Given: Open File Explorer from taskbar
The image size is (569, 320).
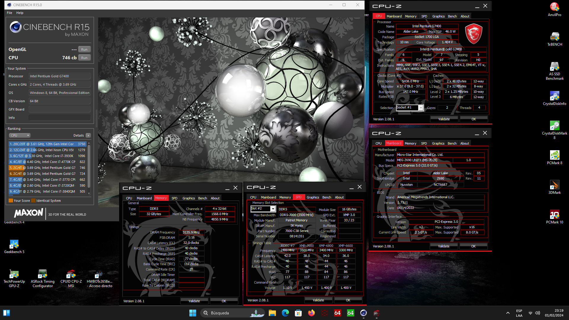Looking at the screenshot, I should tap(272, 313).
